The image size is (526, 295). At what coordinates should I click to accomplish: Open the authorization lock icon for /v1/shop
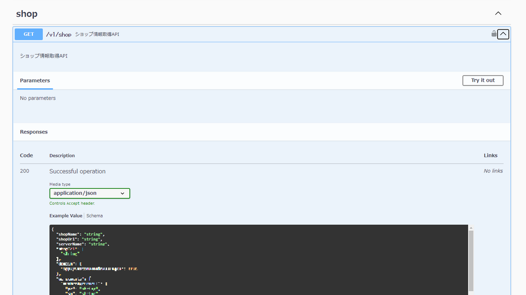(x=494, y=34)
